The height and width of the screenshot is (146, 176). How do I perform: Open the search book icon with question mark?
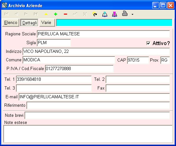105,14
